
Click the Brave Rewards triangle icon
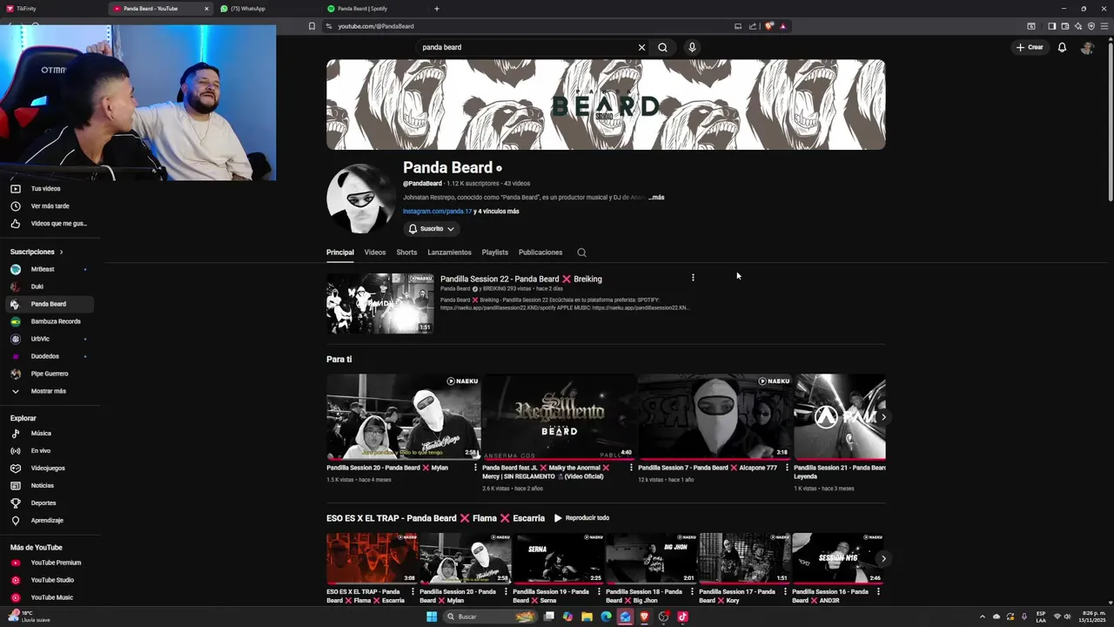coord(782,26)
